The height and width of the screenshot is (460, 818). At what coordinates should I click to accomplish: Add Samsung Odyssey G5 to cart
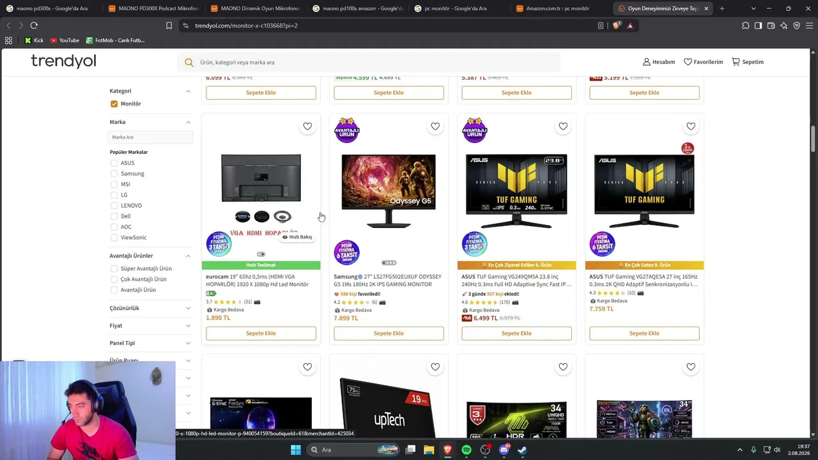click(x=389, y=333)
